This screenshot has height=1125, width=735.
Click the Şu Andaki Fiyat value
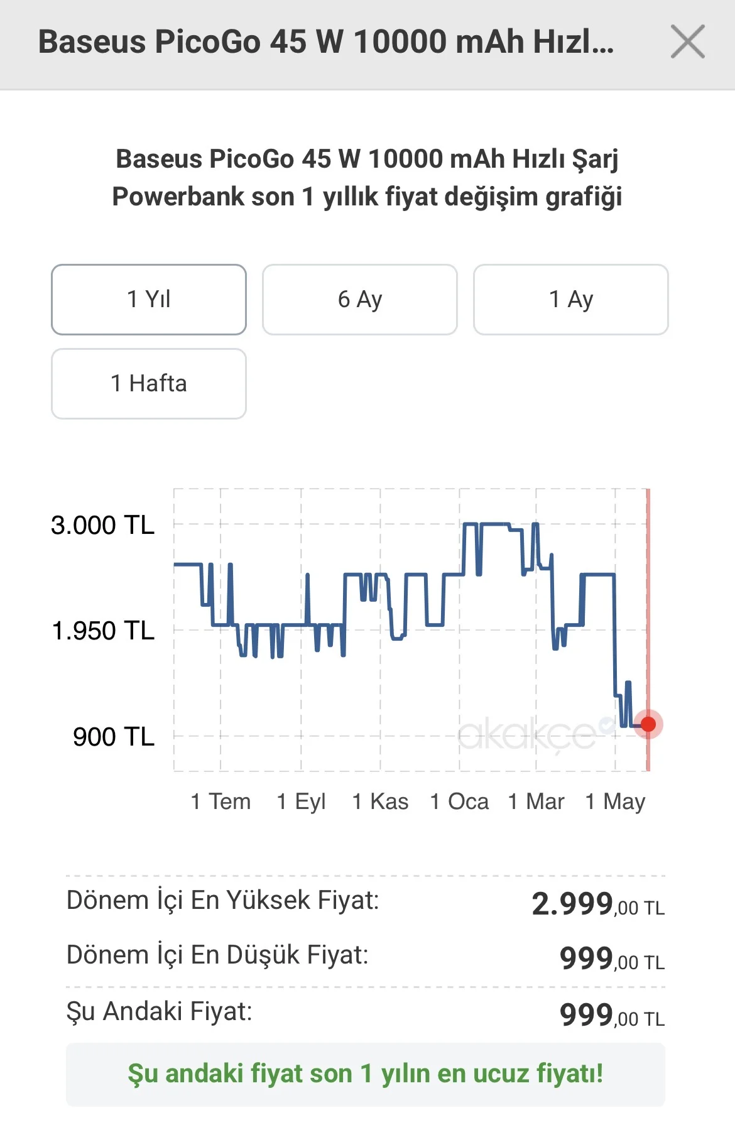(612, 1014)
